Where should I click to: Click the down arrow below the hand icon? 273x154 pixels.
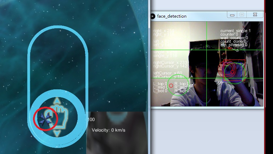(x=57, y=134)
